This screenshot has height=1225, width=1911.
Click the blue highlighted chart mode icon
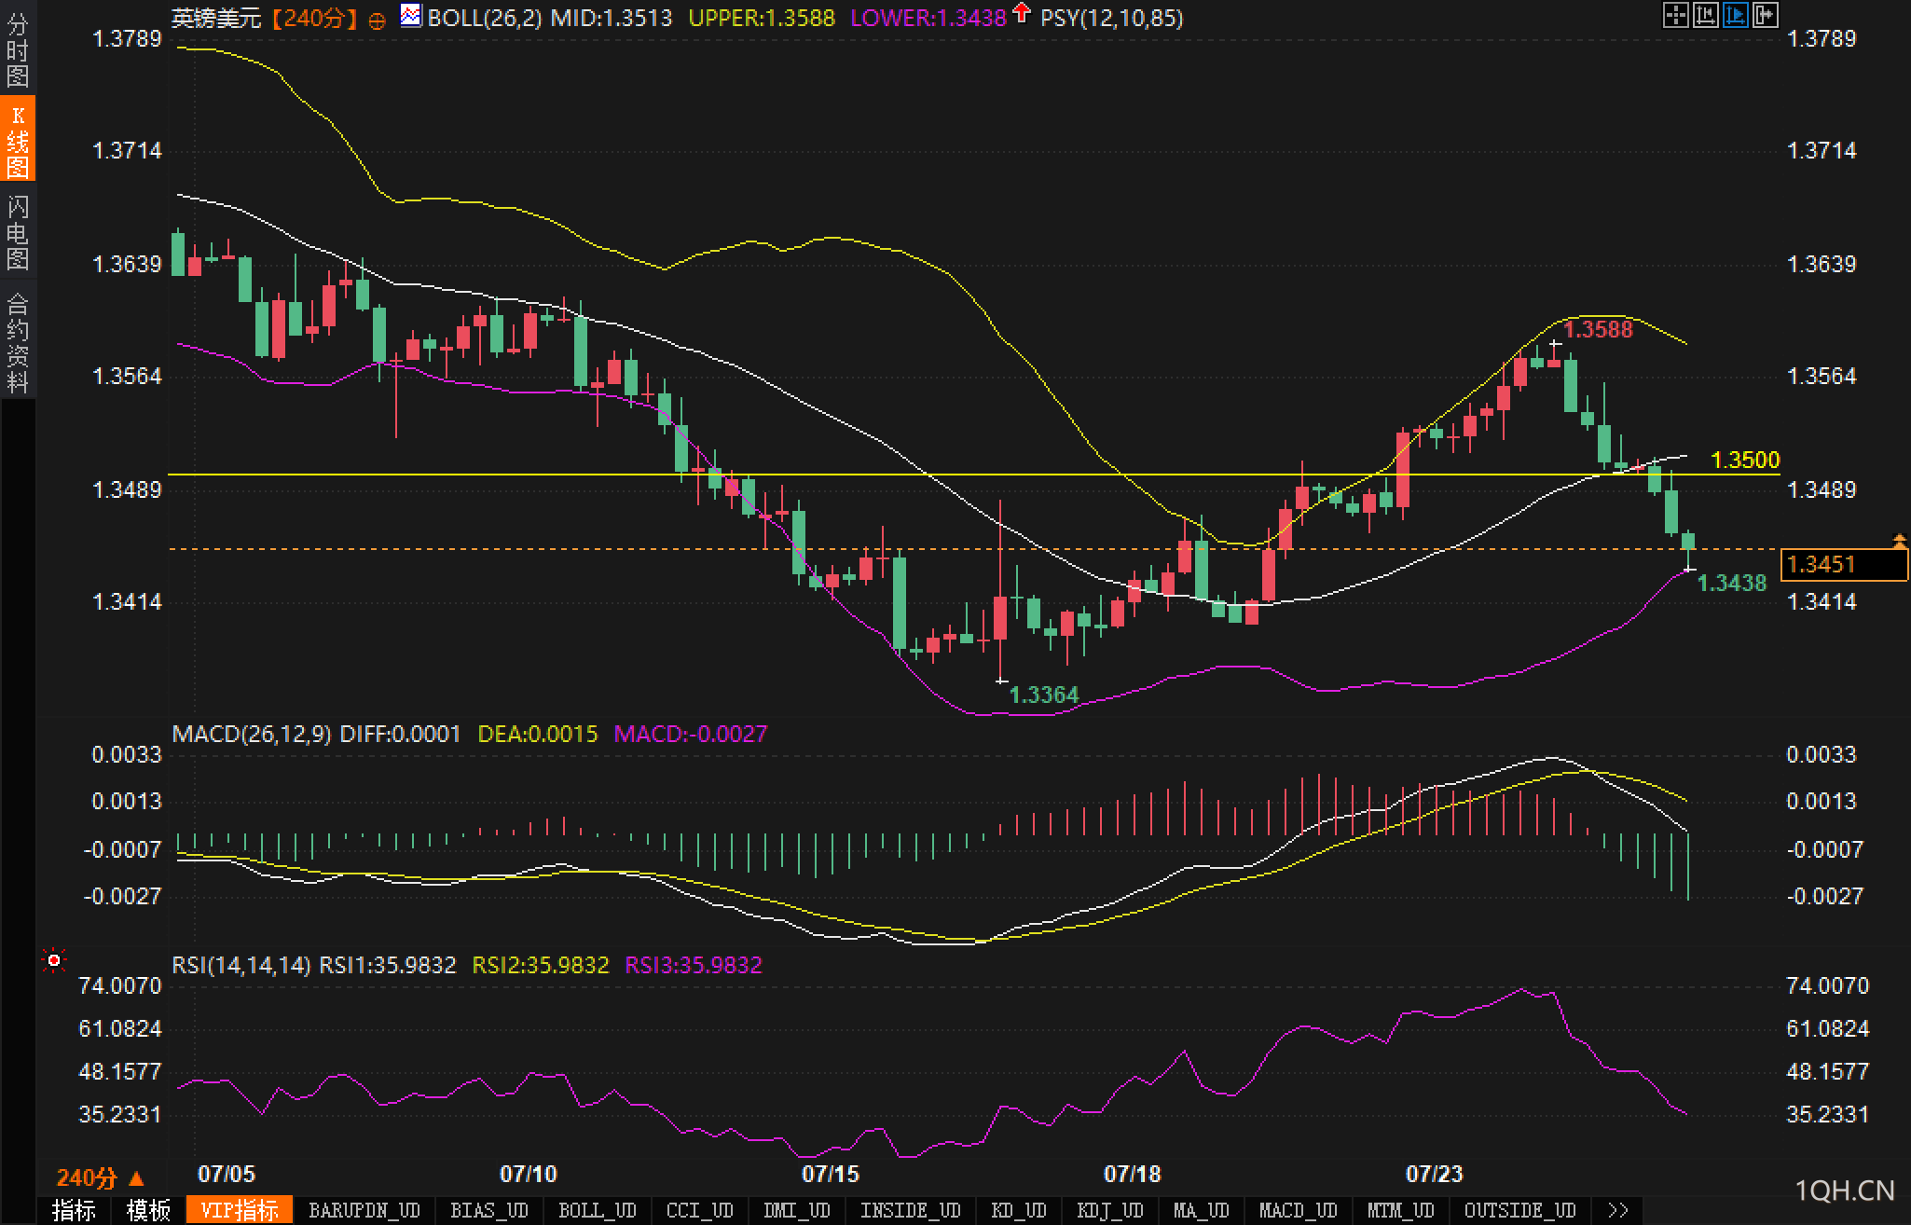coord(1735,15)
